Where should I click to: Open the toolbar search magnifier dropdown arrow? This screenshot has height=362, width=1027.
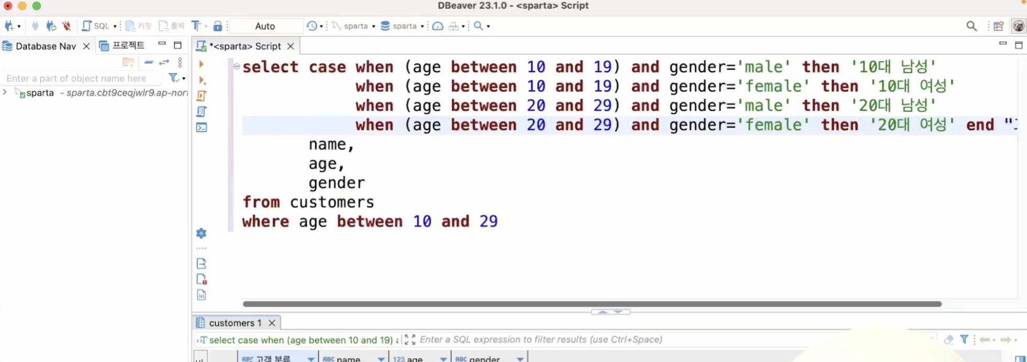(488, 26)
